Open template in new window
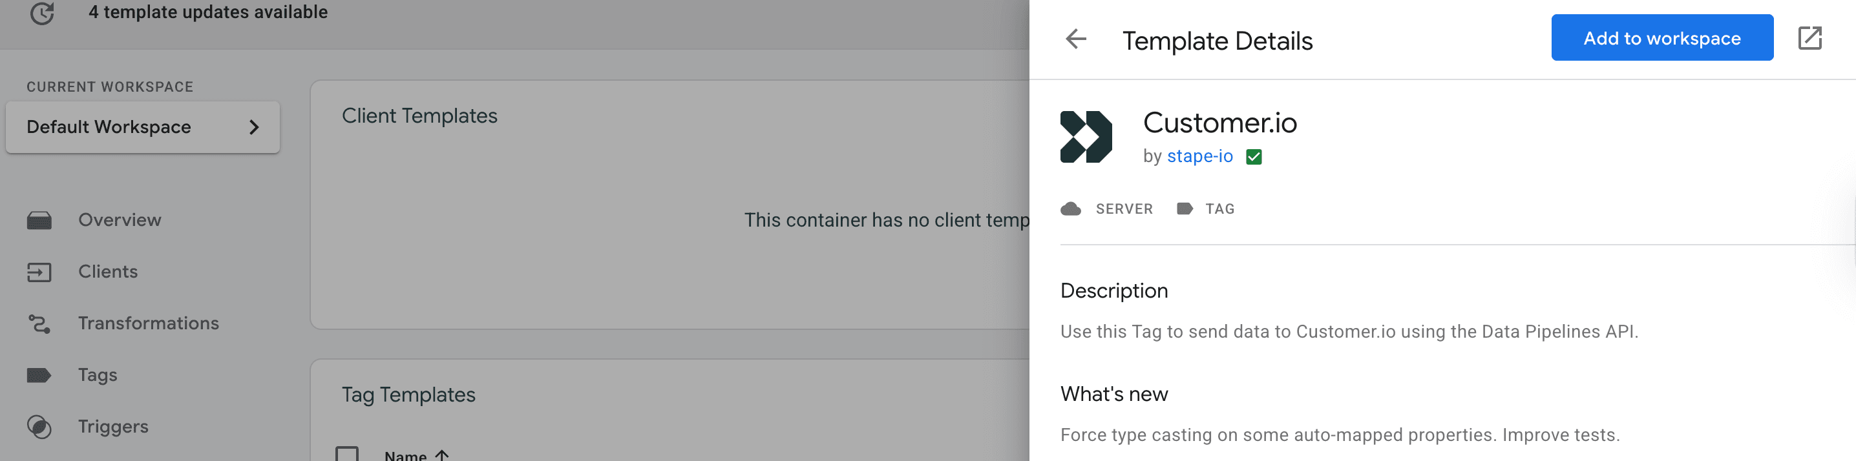Image resolution: width=1856 pixels, height=461 pixels. click(1812, 37)
